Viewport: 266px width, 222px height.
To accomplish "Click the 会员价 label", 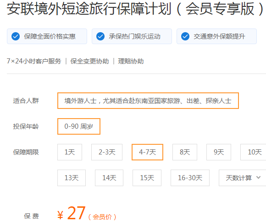I will 102,217.
